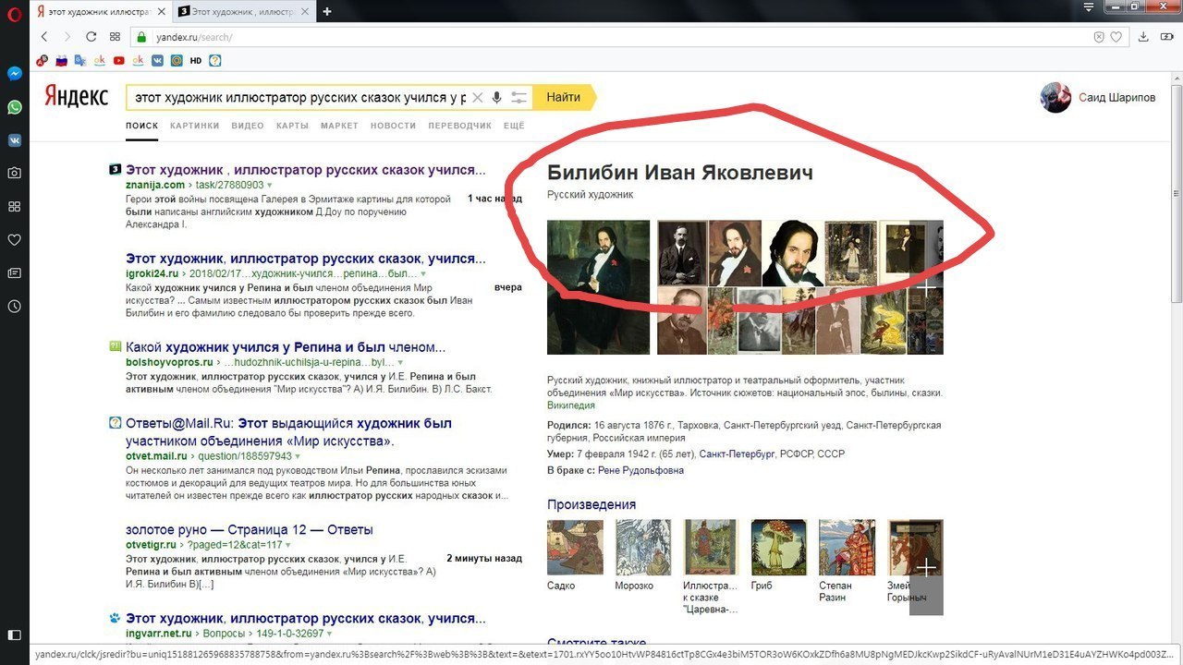Open the Санкт-Петербург link in death place
The image size is (1183, 665).
coord(737,454)
